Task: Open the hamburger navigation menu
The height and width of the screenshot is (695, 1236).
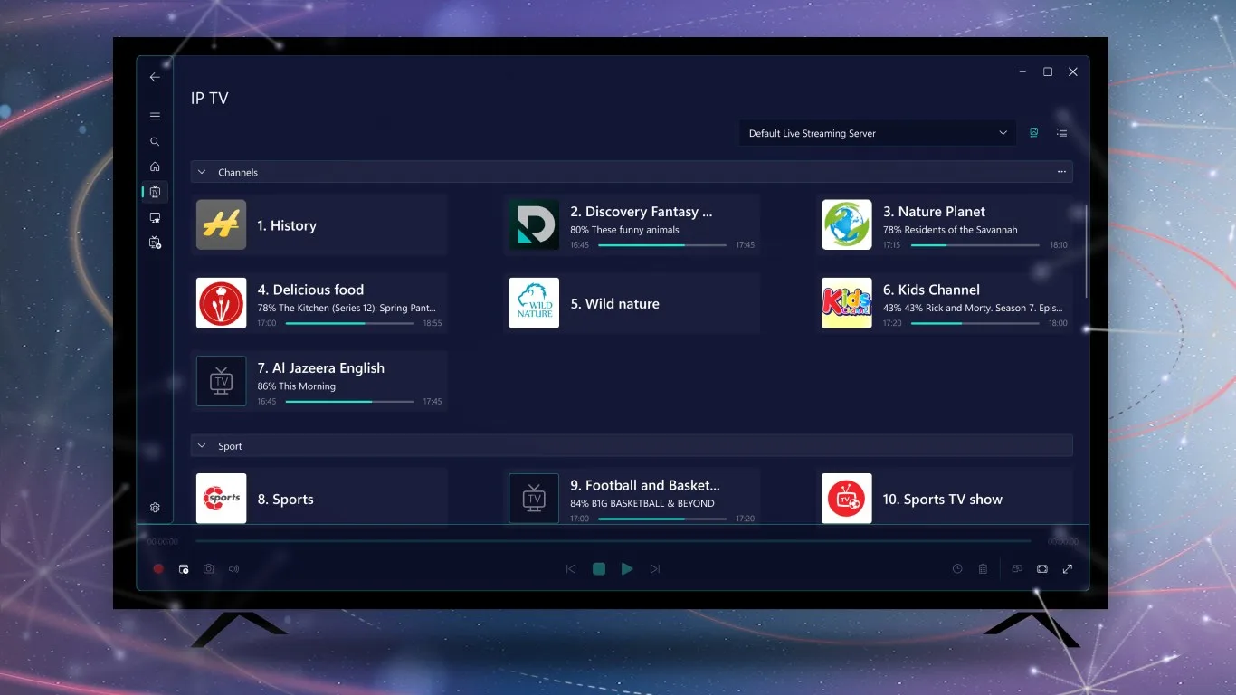Action: [x=155, y=116]
